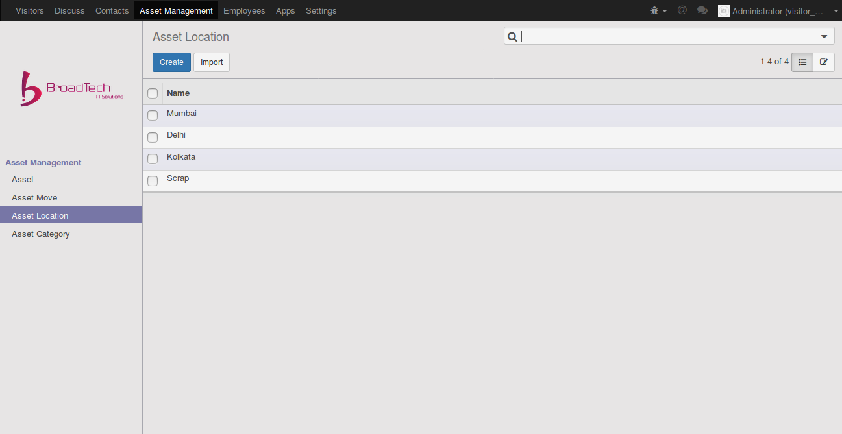Tick the Mumbai row checkbox
This screenshot has height=434, width=842.
point(153,115)
